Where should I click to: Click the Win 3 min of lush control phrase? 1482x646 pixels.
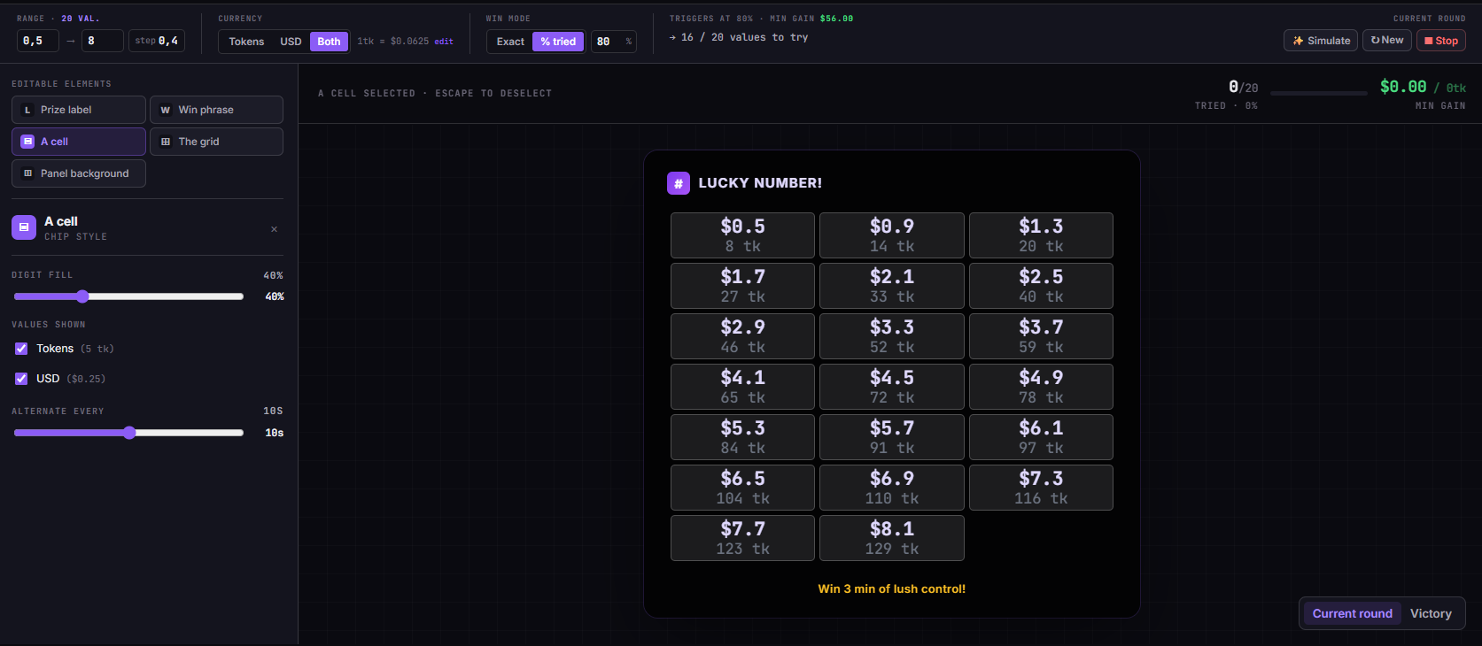point(891,588)
